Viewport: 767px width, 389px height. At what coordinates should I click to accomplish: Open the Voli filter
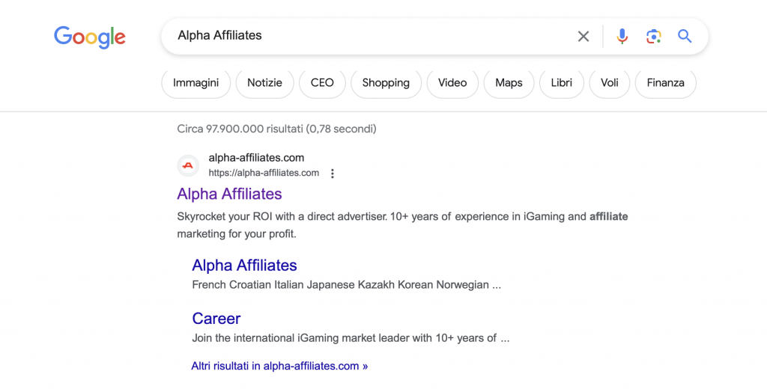[x=610, y=83]
